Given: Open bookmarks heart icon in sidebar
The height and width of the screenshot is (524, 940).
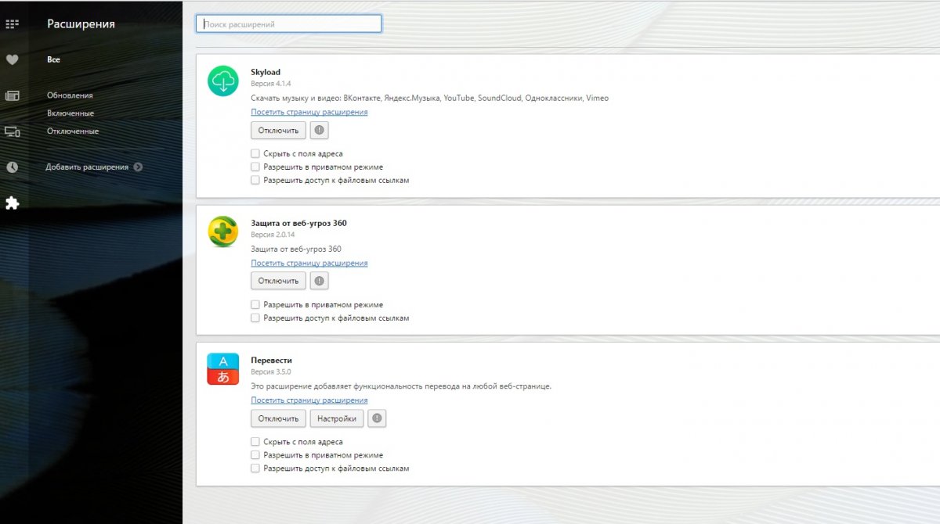Looking at the screenshot, I should (x=12, y=59).
